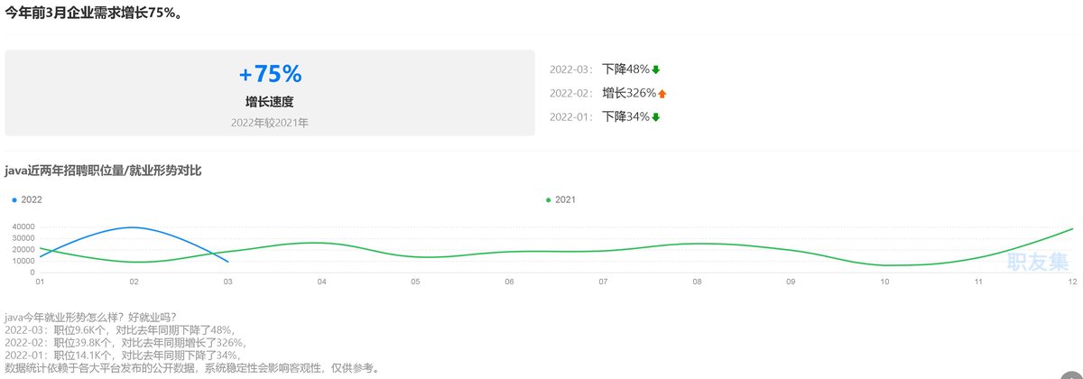Click the green down arrow beside 下降48%
Screen dimensions: 1083x379
click(656, 69)
